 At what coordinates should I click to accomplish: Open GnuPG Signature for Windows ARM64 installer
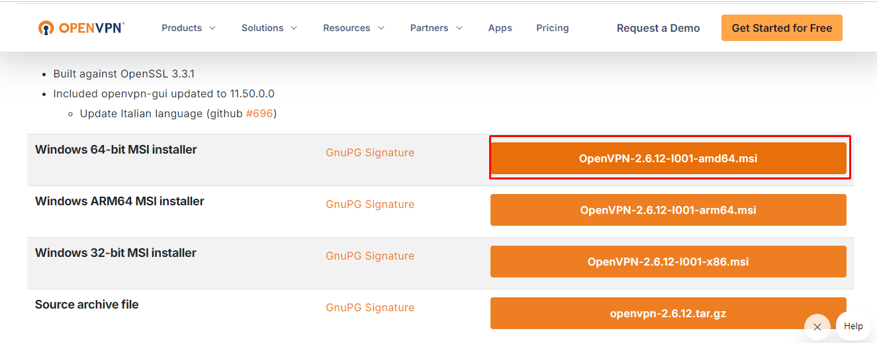(370, 204)
